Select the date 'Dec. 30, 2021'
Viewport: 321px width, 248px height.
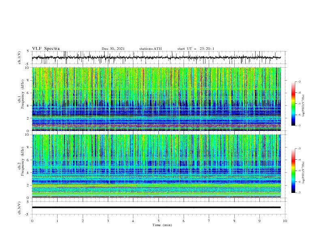[113, 49]
